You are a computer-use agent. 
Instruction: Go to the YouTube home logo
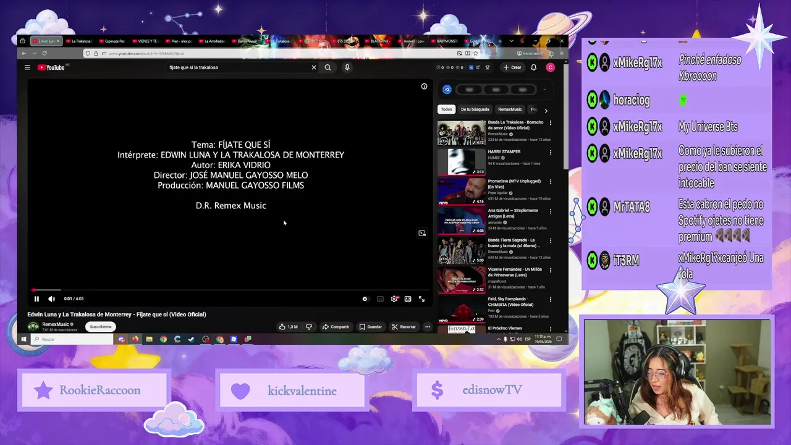click(x=52, y=67)
